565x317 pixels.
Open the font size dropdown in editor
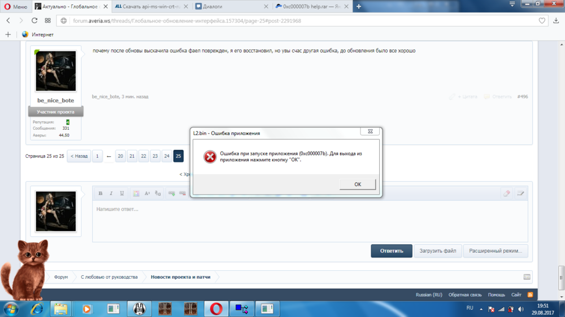pos(147,193)
